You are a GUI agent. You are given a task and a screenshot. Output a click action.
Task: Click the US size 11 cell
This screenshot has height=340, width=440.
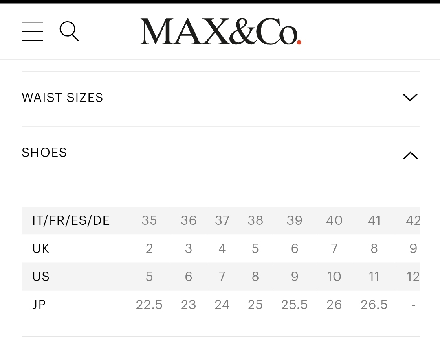coord(374,277)
